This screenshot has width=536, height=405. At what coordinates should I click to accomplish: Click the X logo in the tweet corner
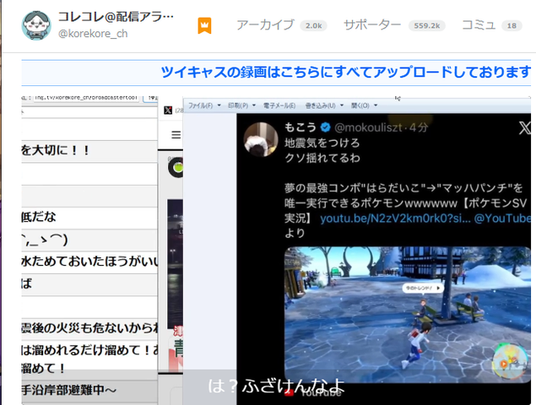click(525, 128)
